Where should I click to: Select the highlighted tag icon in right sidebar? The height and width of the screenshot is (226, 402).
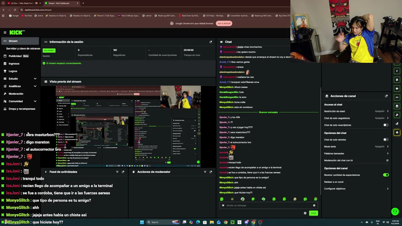pos(397,132)
